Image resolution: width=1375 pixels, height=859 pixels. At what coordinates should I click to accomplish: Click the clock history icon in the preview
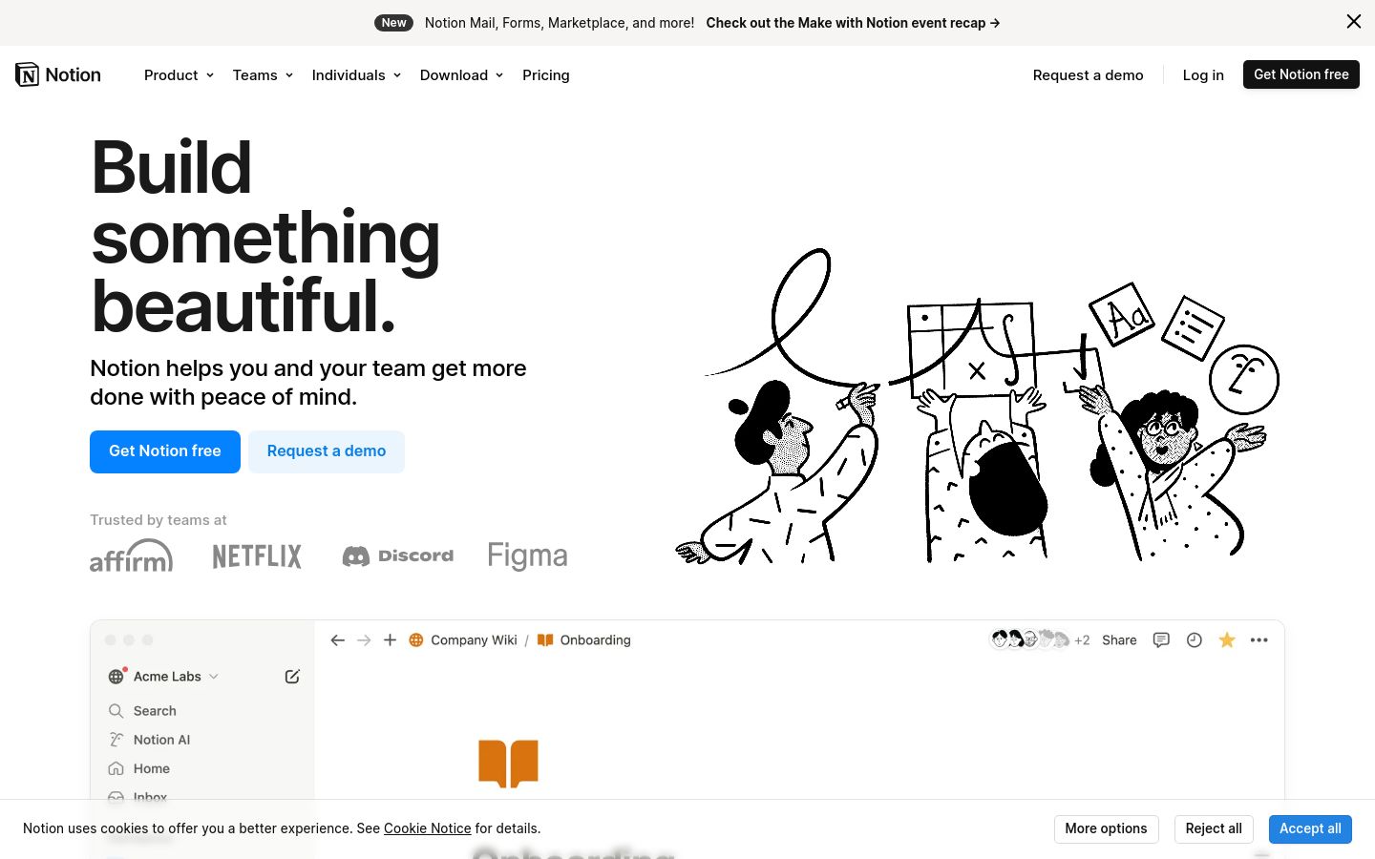coord(1194,640)
